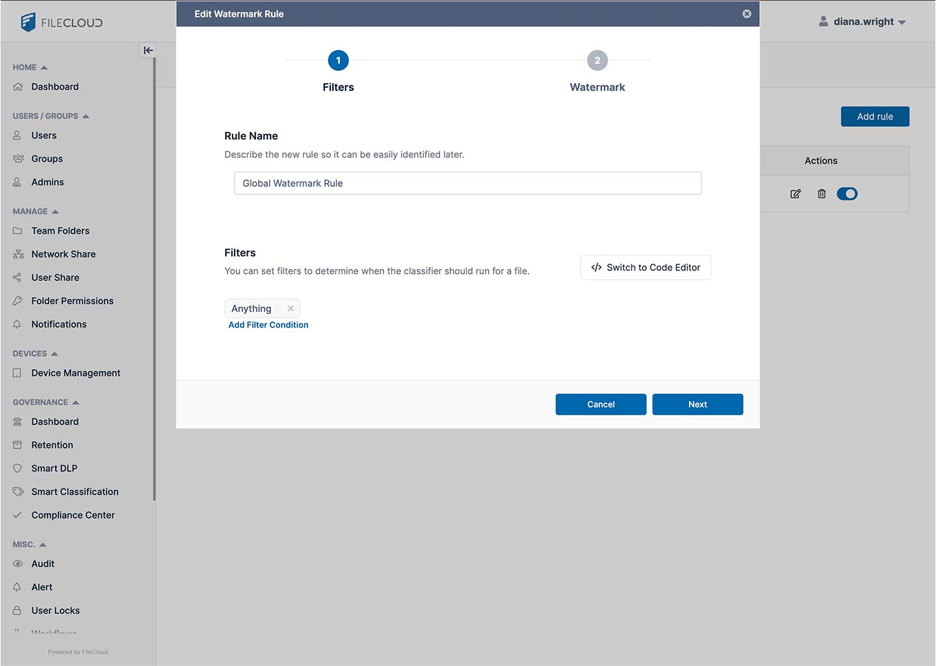The image size is (936, 666).
Task: Select the Smart DLP shield icon
Action: click(x=18, y=468)
